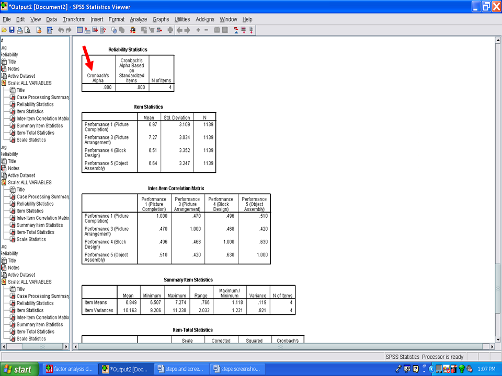Click the Redo arrow icon
This screenshot has width=502, height=376.
(x=69, y=30)
